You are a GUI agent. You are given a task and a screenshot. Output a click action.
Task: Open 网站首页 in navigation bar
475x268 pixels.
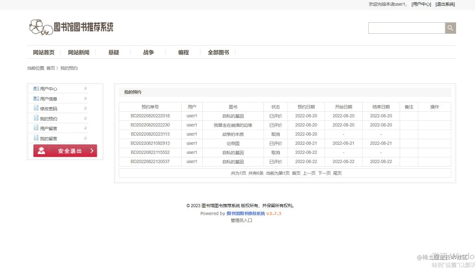tap(44, 52)
